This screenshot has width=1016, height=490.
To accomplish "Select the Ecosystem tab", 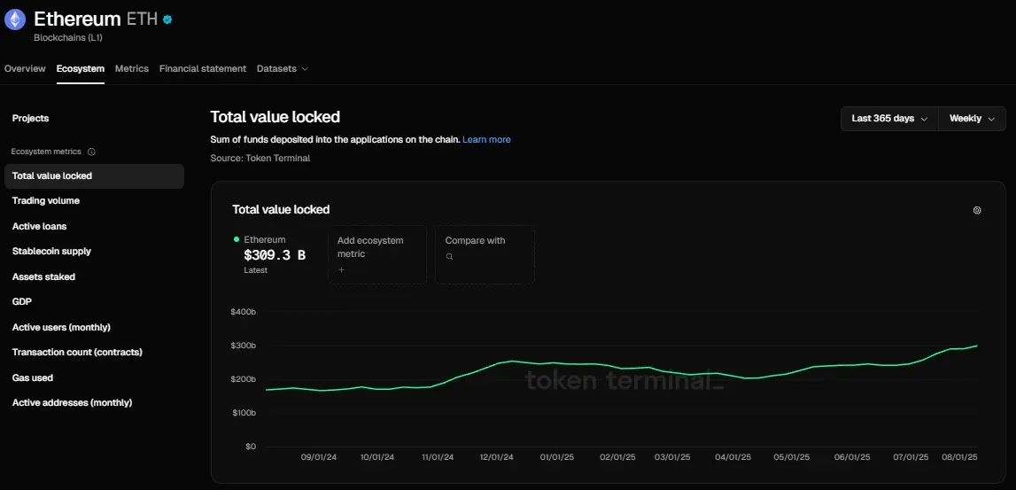I will [81, 69].
